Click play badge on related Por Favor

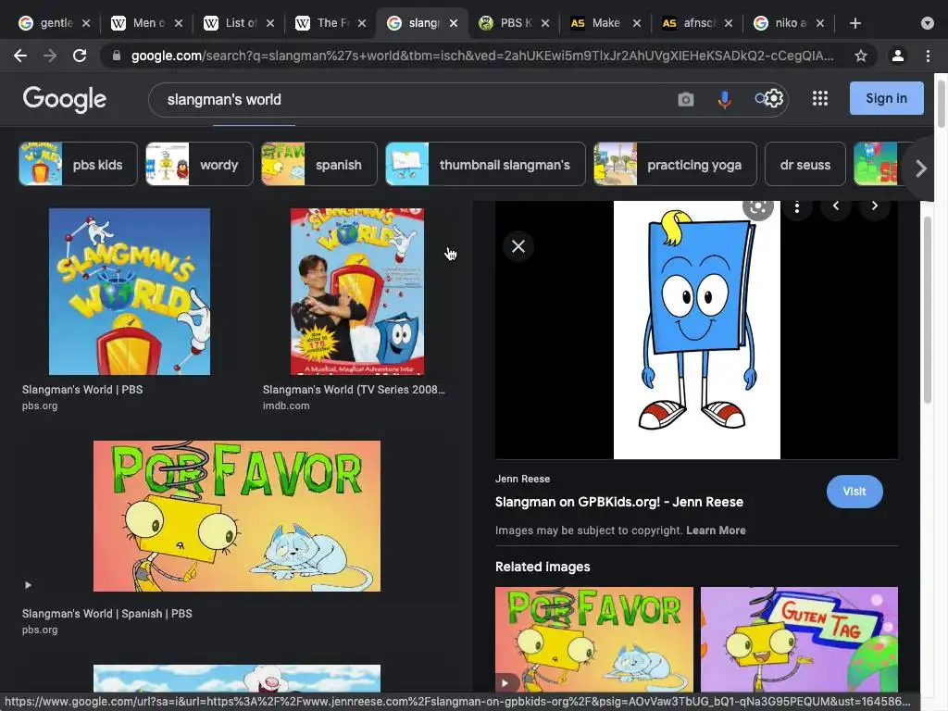click(x=505, y=683)
